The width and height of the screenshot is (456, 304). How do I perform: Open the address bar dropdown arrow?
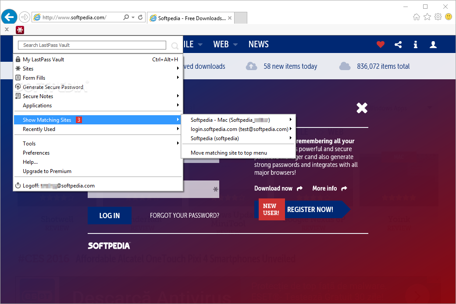(133, 18)
